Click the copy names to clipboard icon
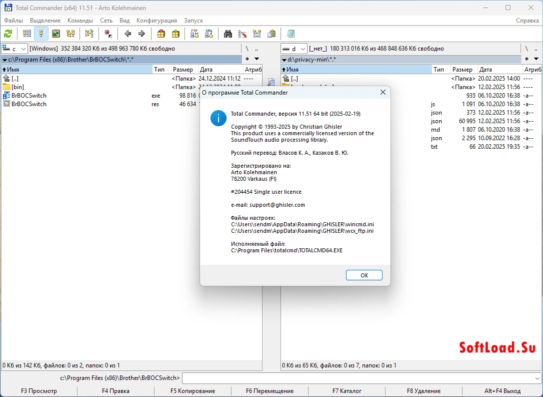543x397 pixels. pyautogui.click(x=271, y=34)
